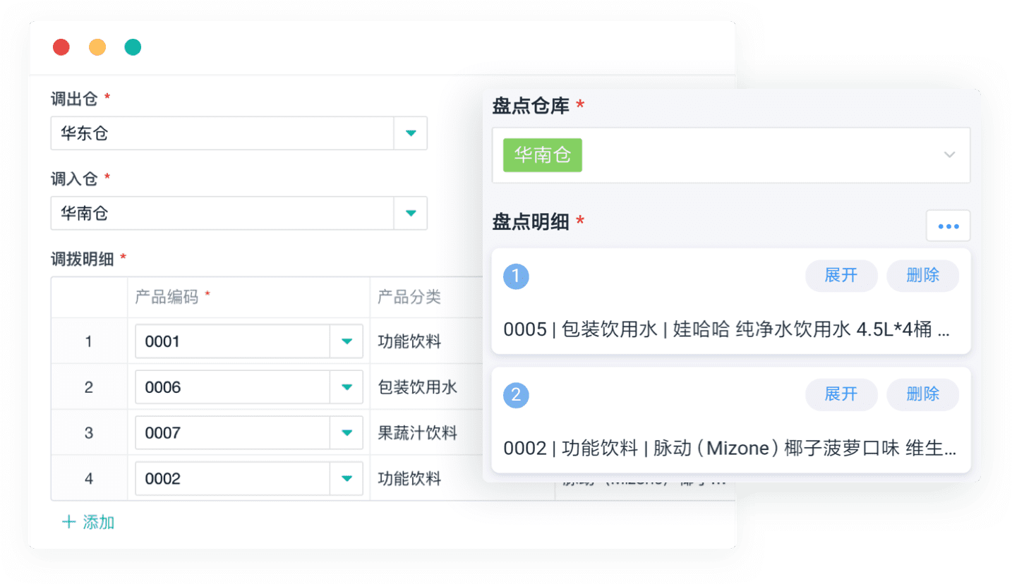Screen dimensions: 1012x584
Task: Click the green maximize window dot
Action: point(133,47)
